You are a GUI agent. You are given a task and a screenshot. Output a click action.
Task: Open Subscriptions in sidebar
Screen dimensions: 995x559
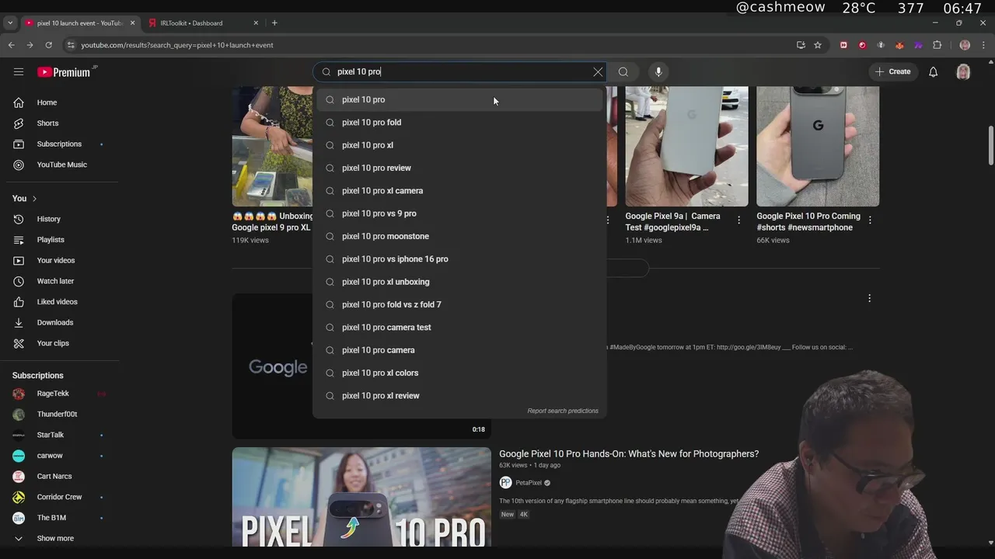click(x=61, y=144)
